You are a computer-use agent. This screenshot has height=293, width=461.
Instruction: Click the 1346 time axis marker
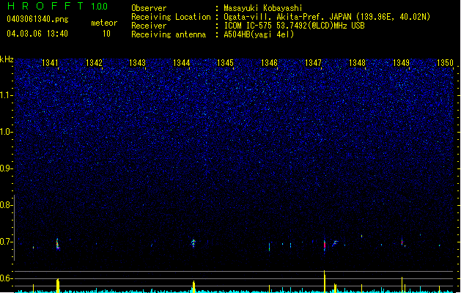coord(269,63)
